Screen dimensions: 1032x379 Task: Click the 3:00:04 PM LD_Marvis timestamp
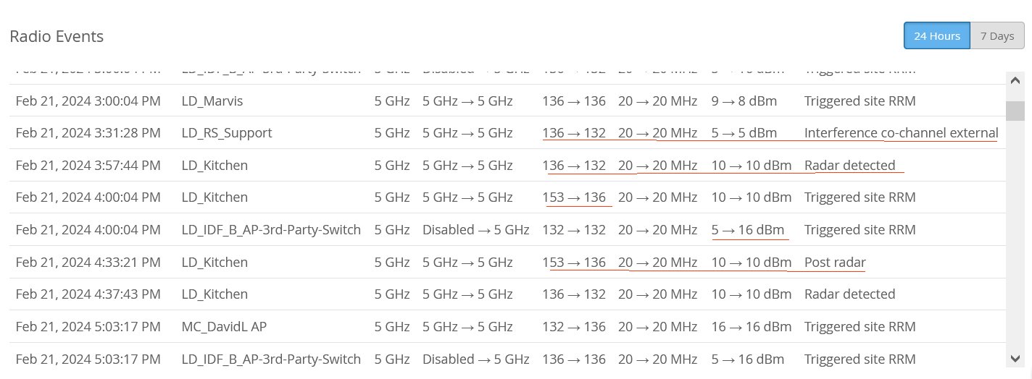pos(88,101)
